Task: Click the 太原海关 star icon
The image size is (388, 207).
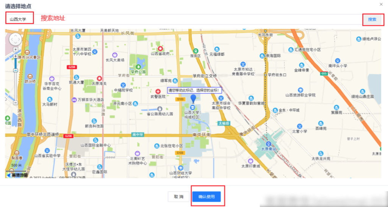Action: coord(100,78)
